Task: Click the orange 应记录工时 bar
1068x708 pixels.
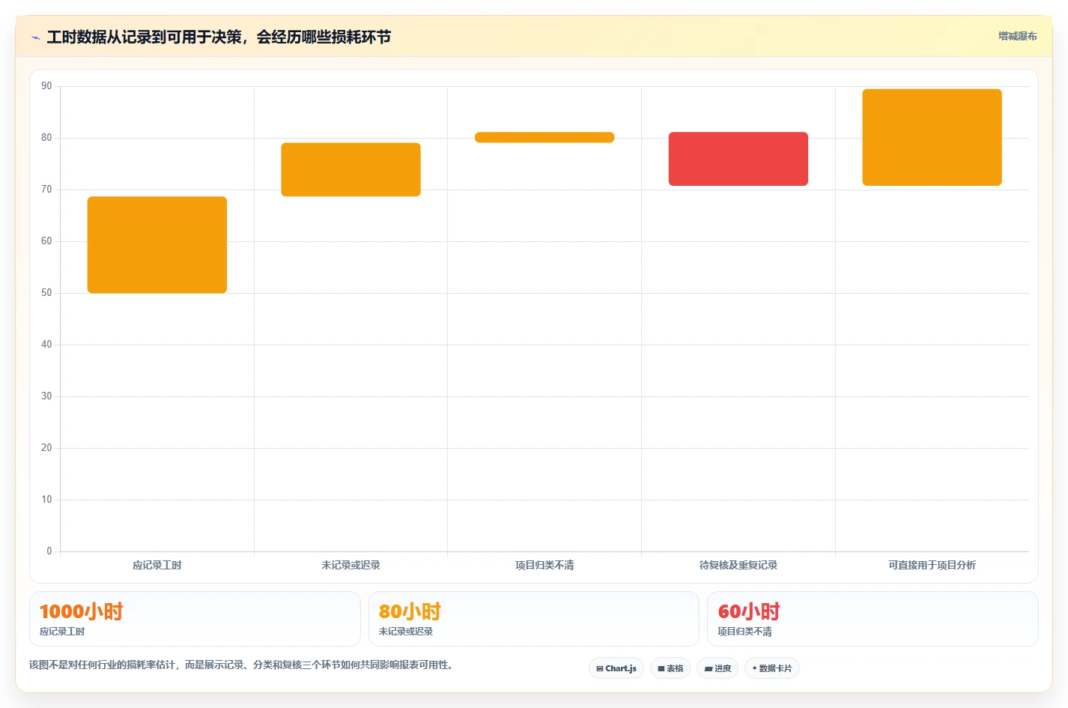Action: pos(157,245)
